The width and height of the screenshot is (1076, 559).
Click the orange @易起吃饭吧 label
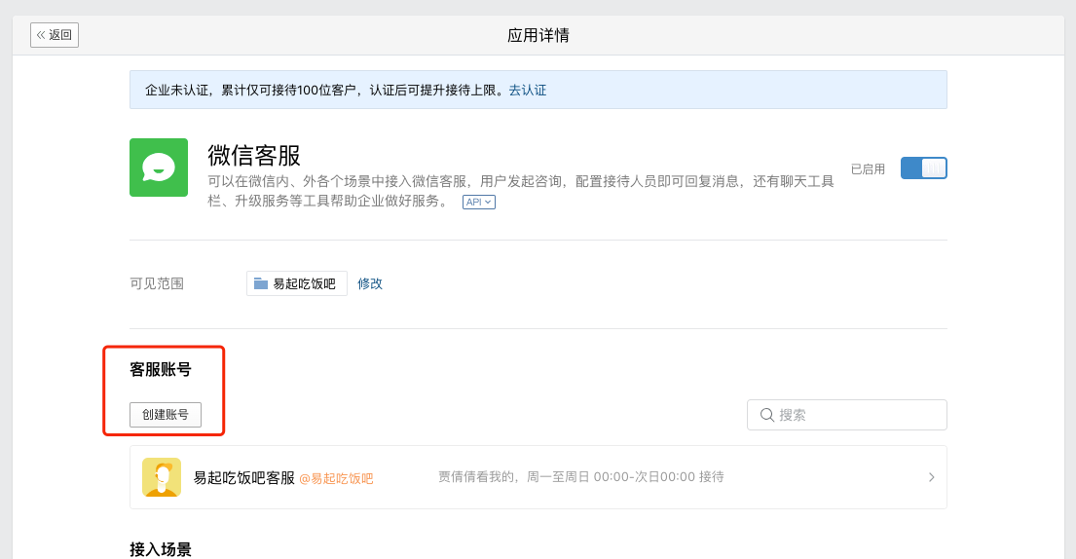(336, 479)
